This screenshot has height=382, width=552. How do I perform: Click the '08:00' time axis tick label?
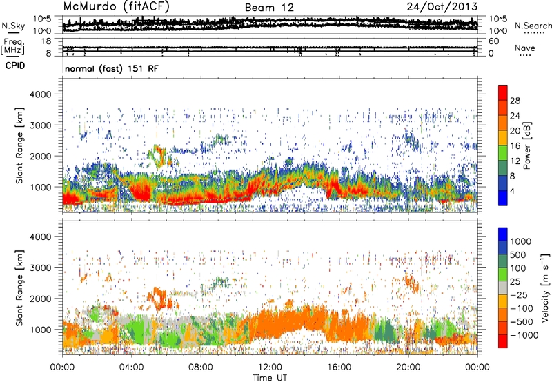(201, 368)
